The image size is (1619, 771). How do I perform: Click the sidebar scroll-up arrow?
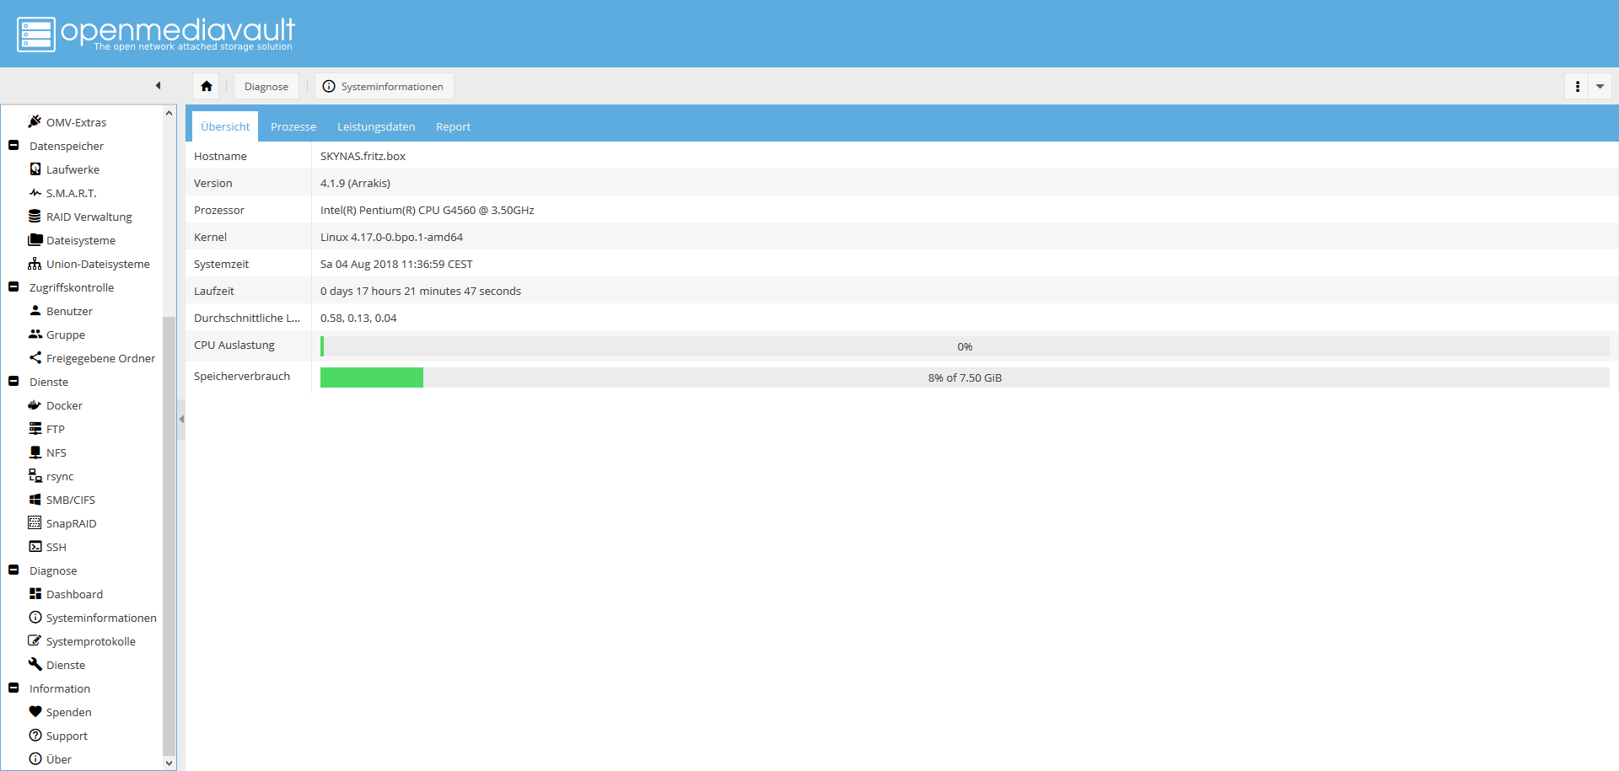(169, 112)
